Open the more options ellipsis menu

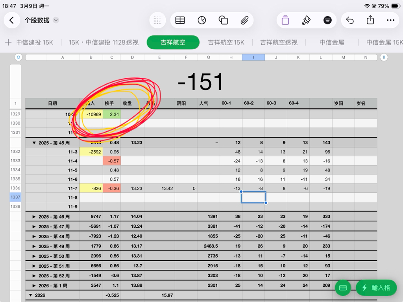point(390,20)
